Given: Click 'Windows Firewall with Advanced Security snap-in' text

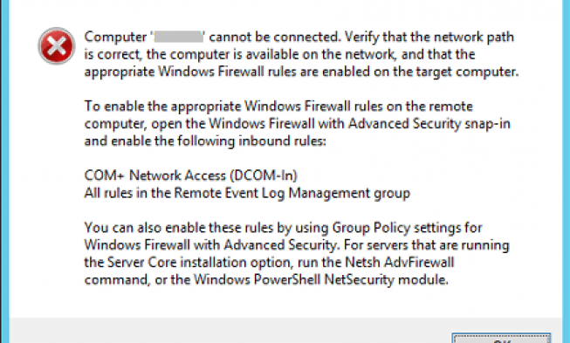Looking at the screenshot, I should 360,124.
